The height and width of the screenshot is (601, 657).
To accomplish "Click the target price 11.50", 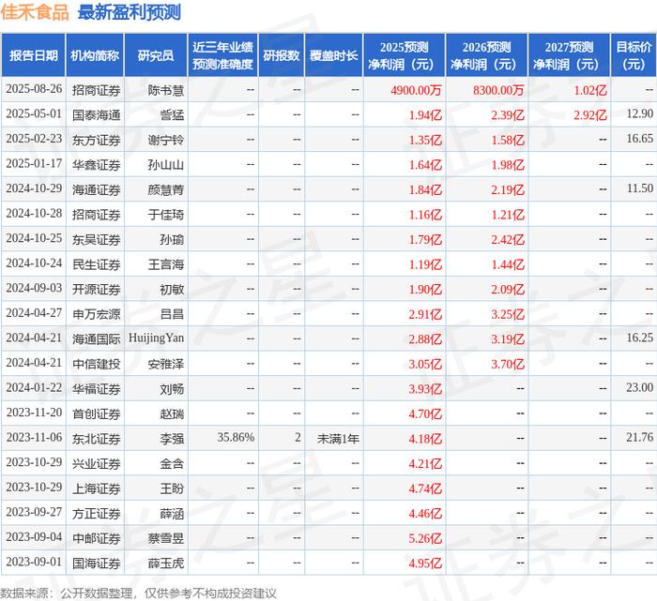I will [639, 188].
